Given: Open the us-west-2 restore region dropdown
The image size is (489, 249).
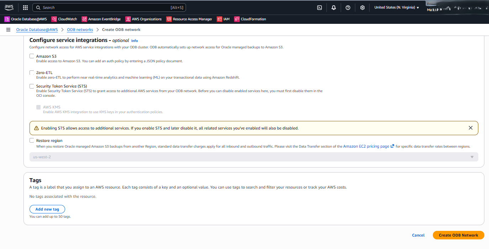Looking at the screenshot, I should click(254, 157).
